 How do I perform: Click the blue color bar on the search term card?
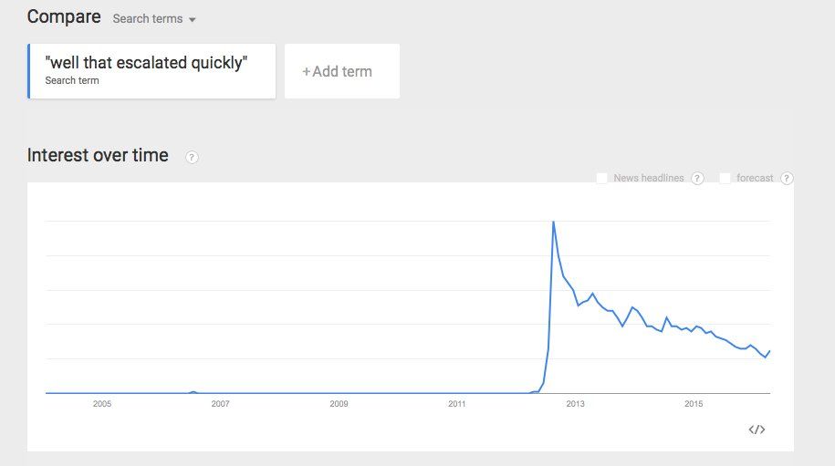pyautogui.click(x=29, y=71)
